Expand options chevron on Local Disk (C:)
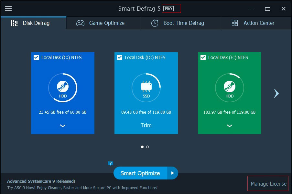The height and width of the screenshot is (194, 292). tap(63, 126)
